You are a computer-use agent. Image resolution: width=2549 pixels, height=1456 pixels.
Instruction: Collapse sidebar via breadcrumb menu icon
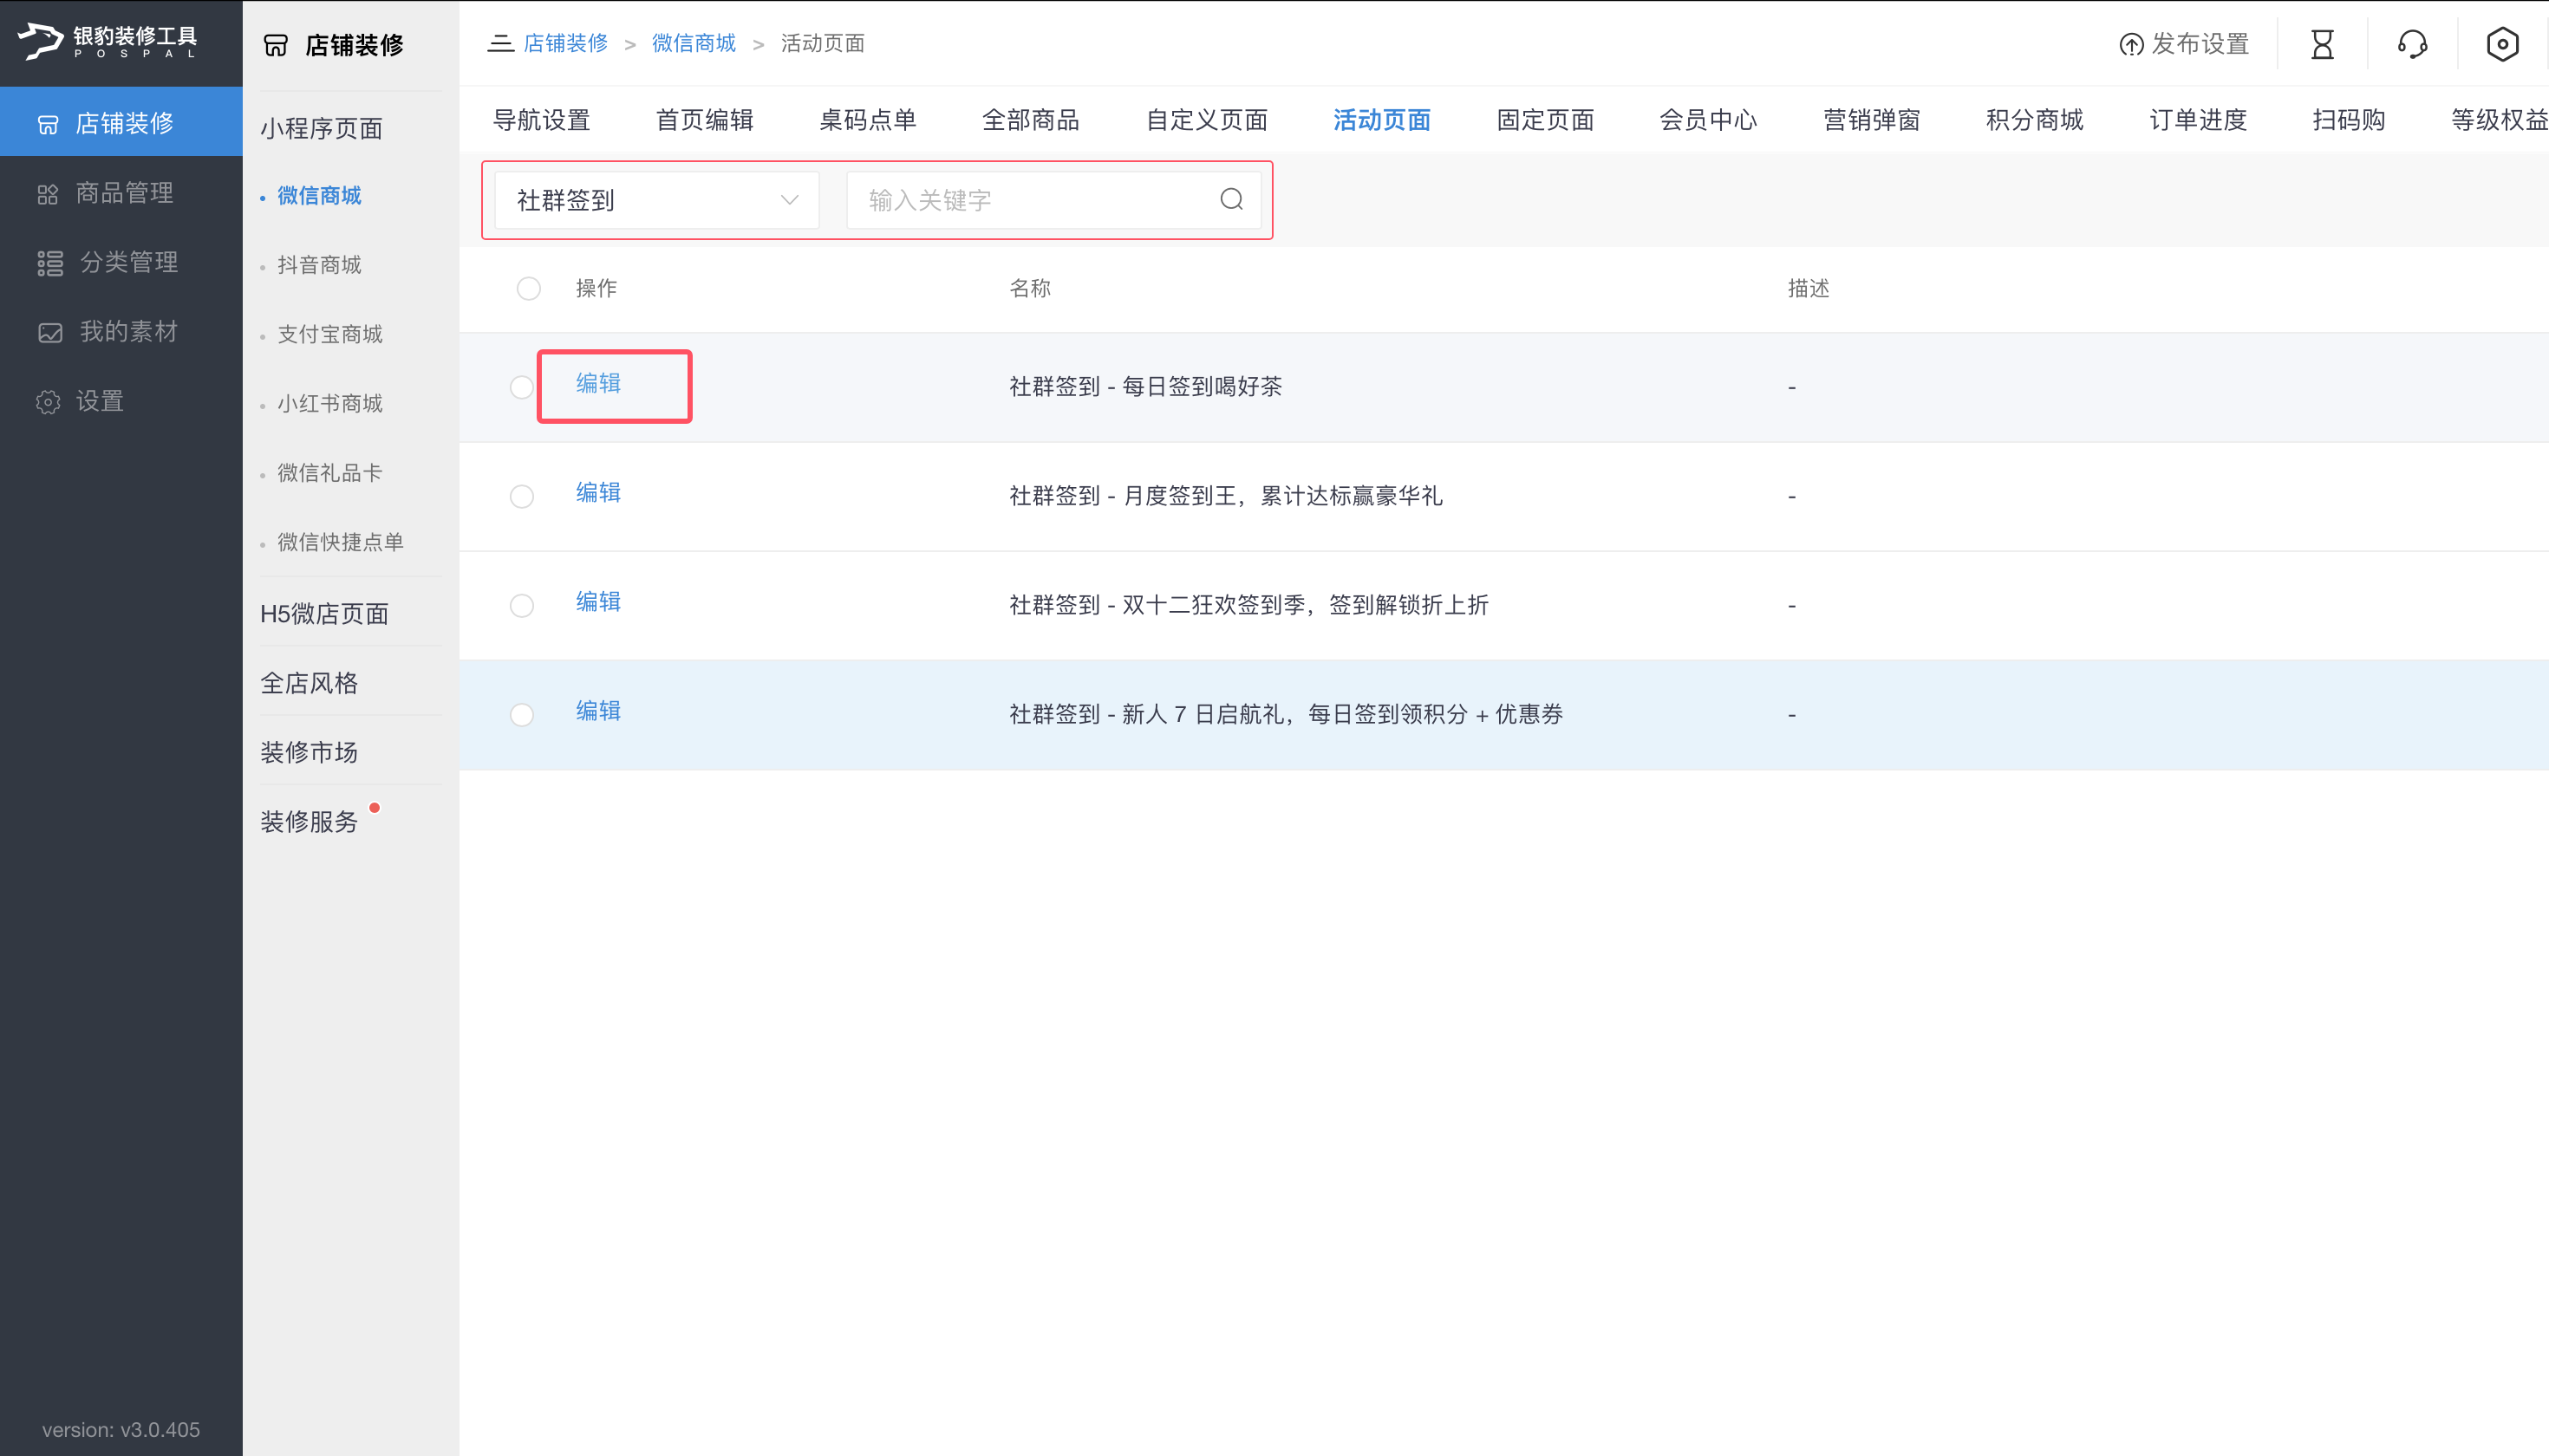pos(500,43)
